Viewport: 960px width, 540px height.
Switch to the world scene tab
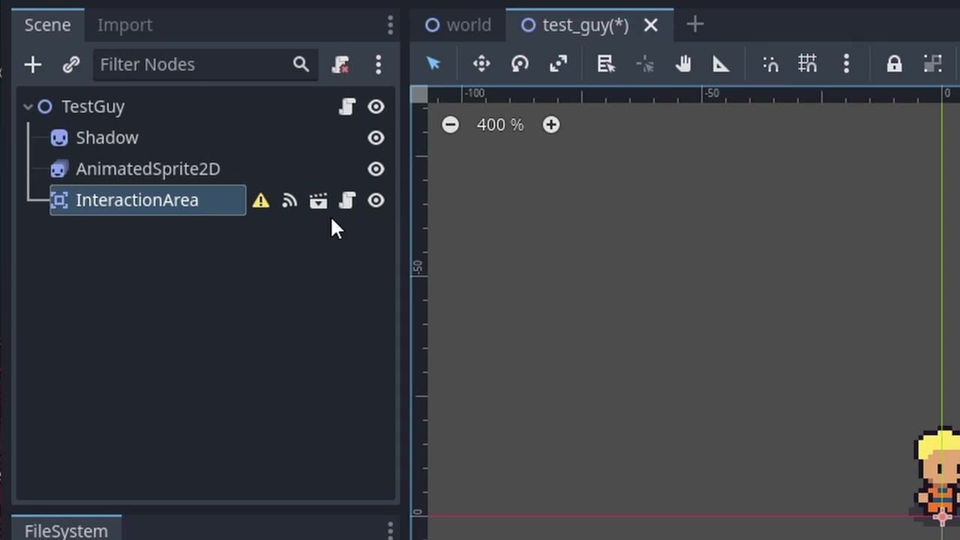click(458, 25)
